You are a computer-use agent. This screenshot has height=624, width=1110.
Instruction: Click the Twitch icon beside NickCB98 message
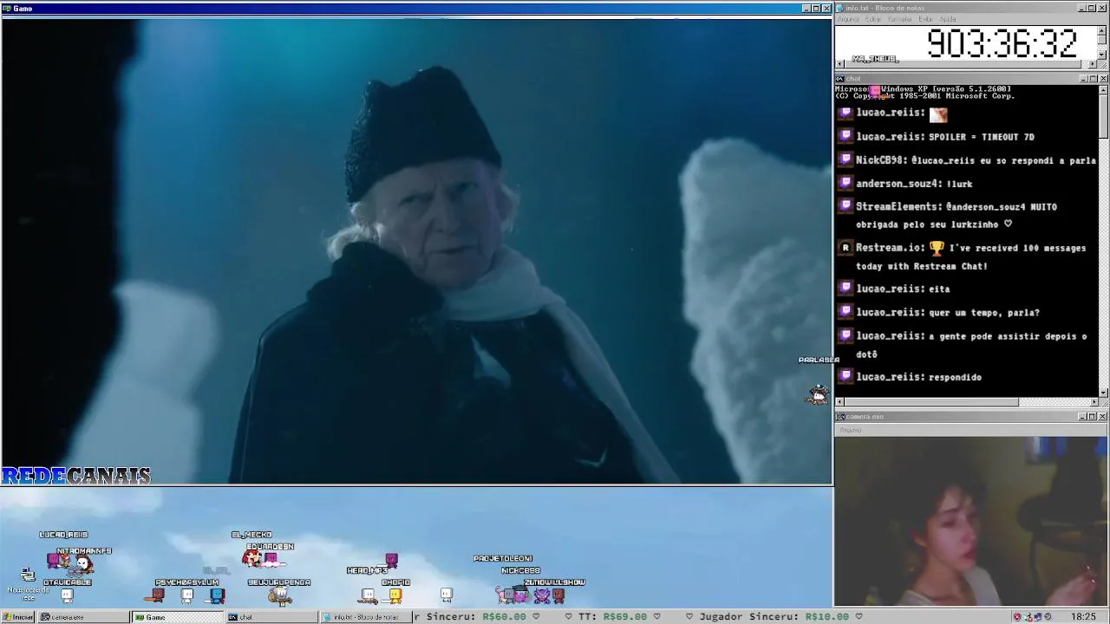(x=846, y=159)
